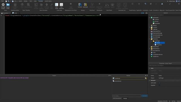Click the Explorer filter workspace field
181x102 pixels.
[x=165, y=15]
